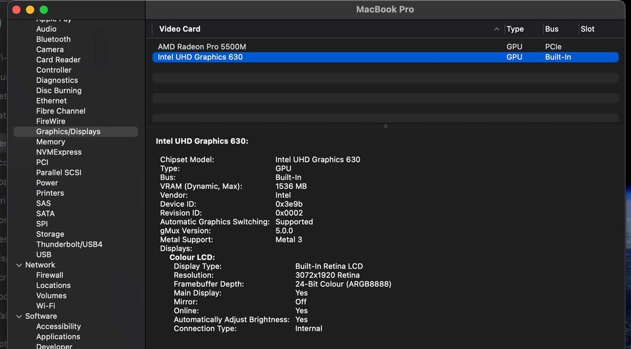Open Thunderbolt/USB4 section
The width and height of the screenshot is (631, 349).
tap(69, 244)
